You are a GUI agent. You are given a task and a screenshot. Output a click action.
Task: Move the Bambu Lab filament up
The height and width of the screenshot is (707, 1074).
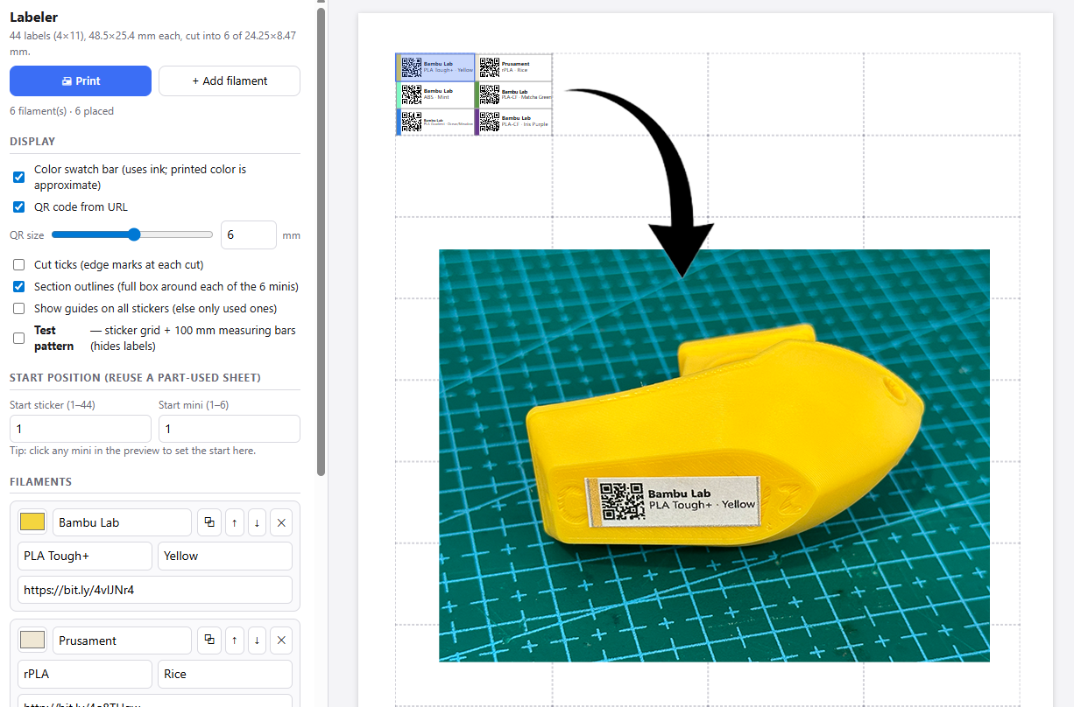[234, 522]
